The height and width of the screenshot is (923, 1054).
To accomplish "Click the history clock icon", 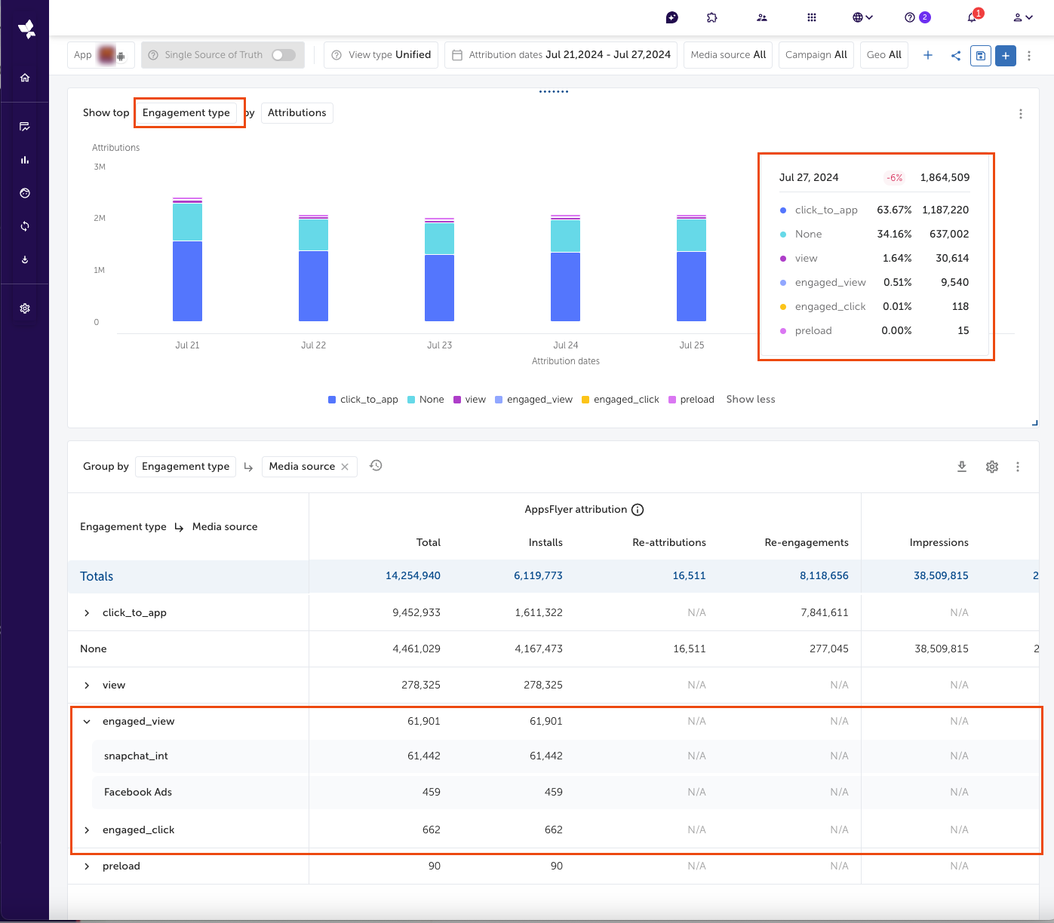I will [376, 466].
